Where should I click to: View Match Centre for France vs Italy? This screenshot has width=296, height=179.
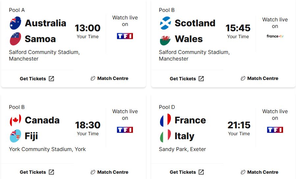pyautogui.click(x=259, y=172)
